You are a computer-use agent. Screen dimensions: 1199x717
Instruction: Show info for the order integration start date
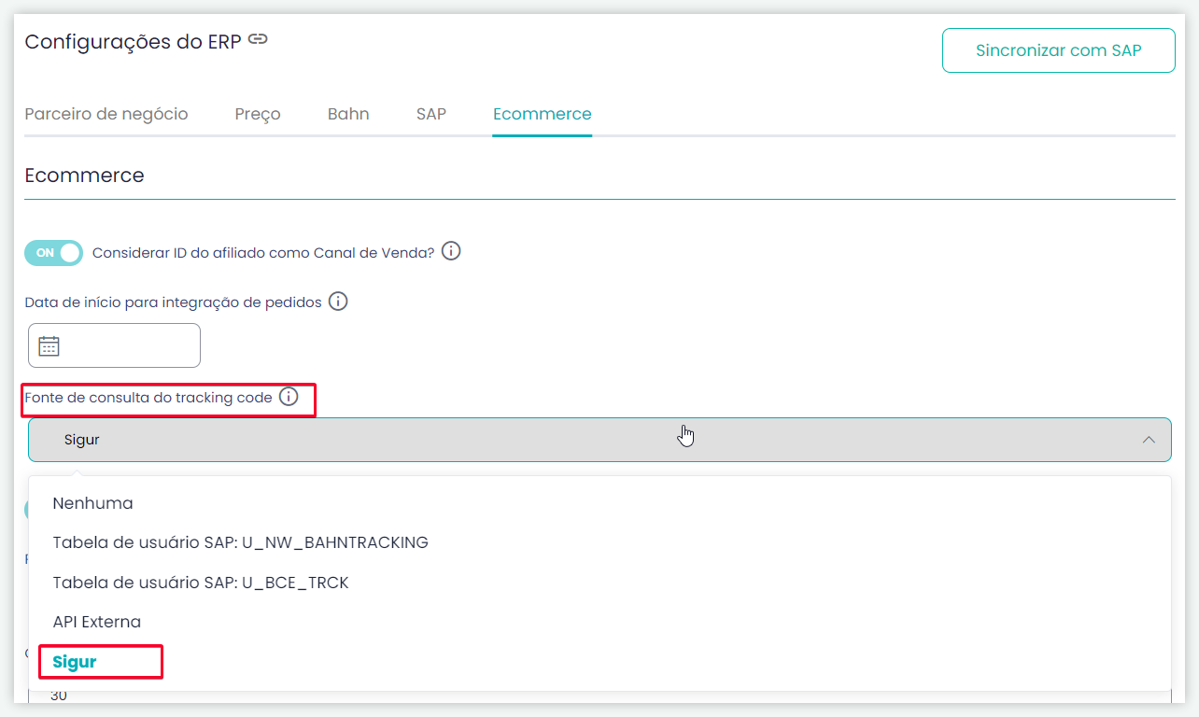click(x=338, y=302)
